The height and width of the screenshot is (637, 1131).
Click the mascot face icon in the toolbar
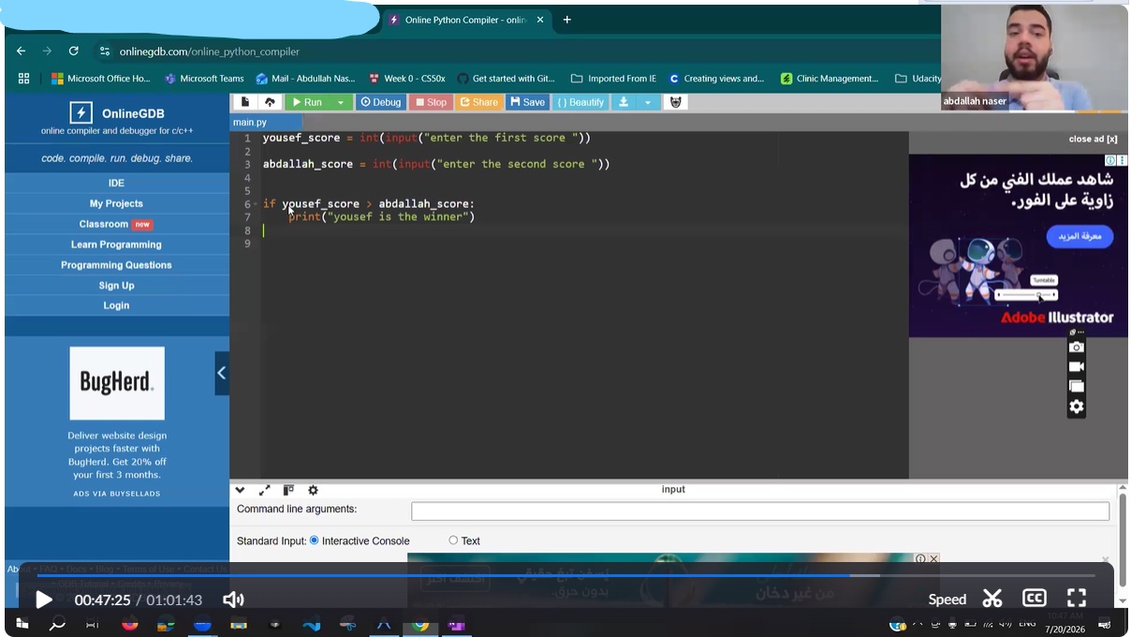click(675, 102)
